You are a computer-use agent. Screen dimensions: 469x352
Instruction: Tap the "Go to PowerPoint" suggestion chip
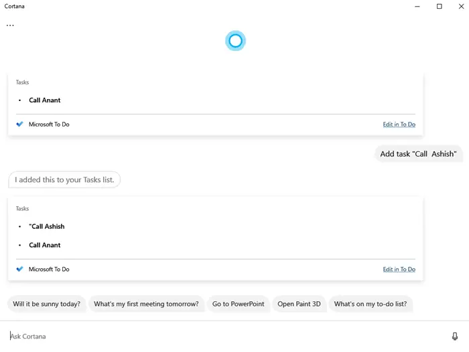click(x=239, y=304)
